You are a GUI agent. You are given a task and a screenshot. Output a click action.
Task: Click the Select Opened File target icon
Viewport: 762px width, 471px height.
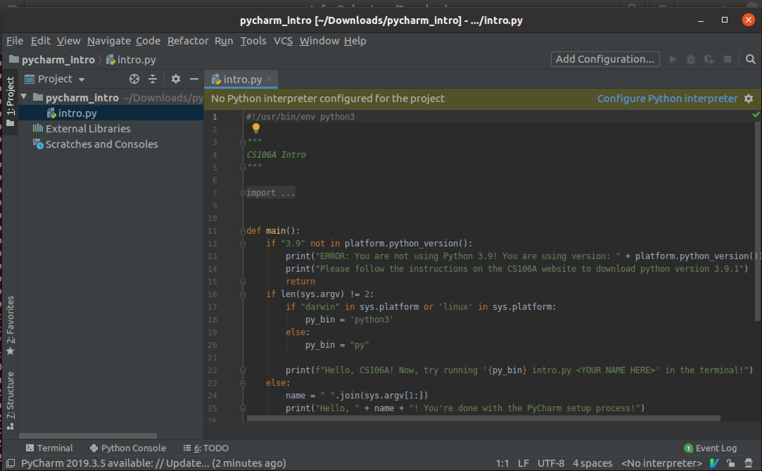pyautogui.click(x=134, y=79)
